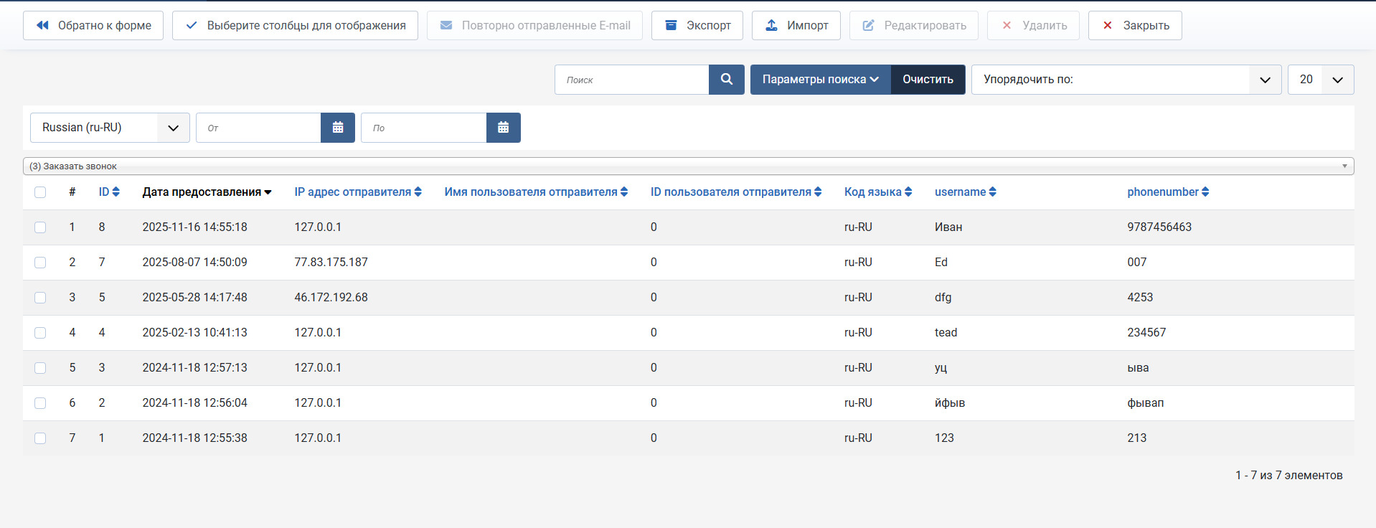
Task: Click date cell '2024-11-18 12:56:04'
Action: [194, 403]
